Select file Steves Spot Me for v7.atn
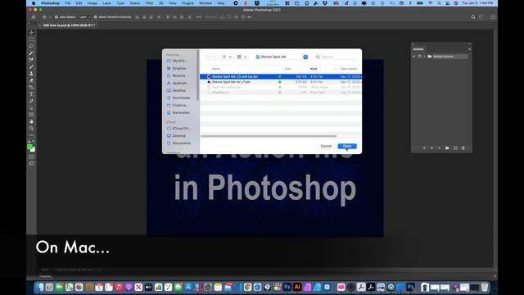Image resolution: width=524 pixels, height=295 pixels. [x=281, y=82]
